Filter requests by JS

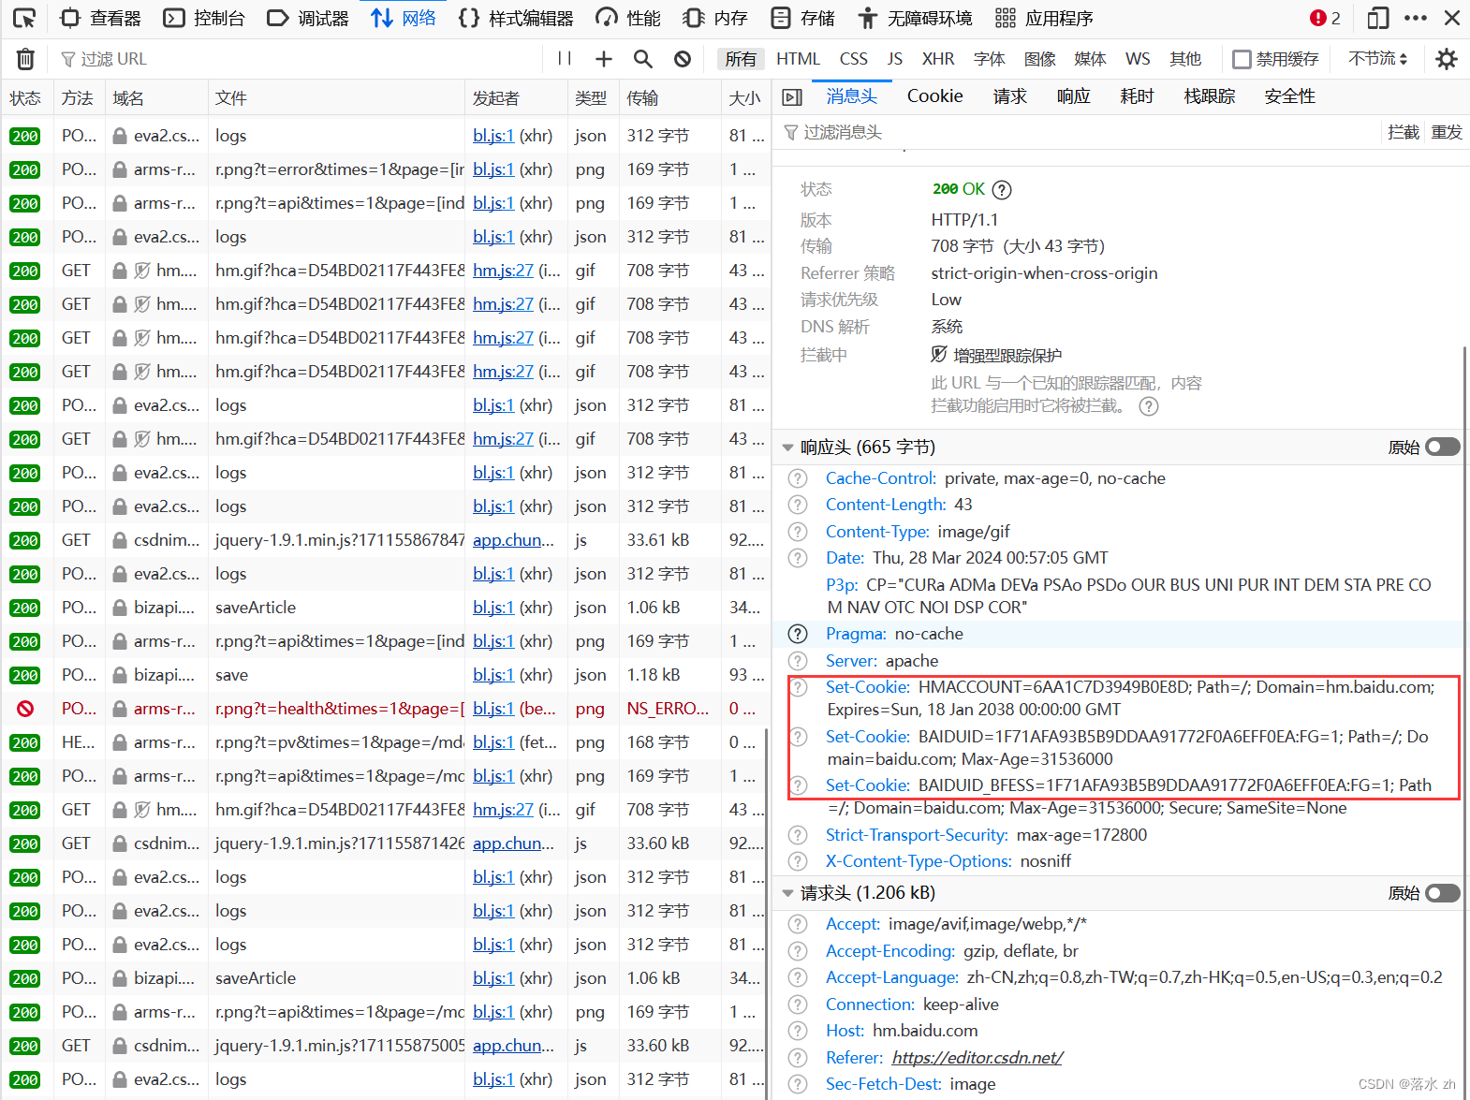(895, 59)
